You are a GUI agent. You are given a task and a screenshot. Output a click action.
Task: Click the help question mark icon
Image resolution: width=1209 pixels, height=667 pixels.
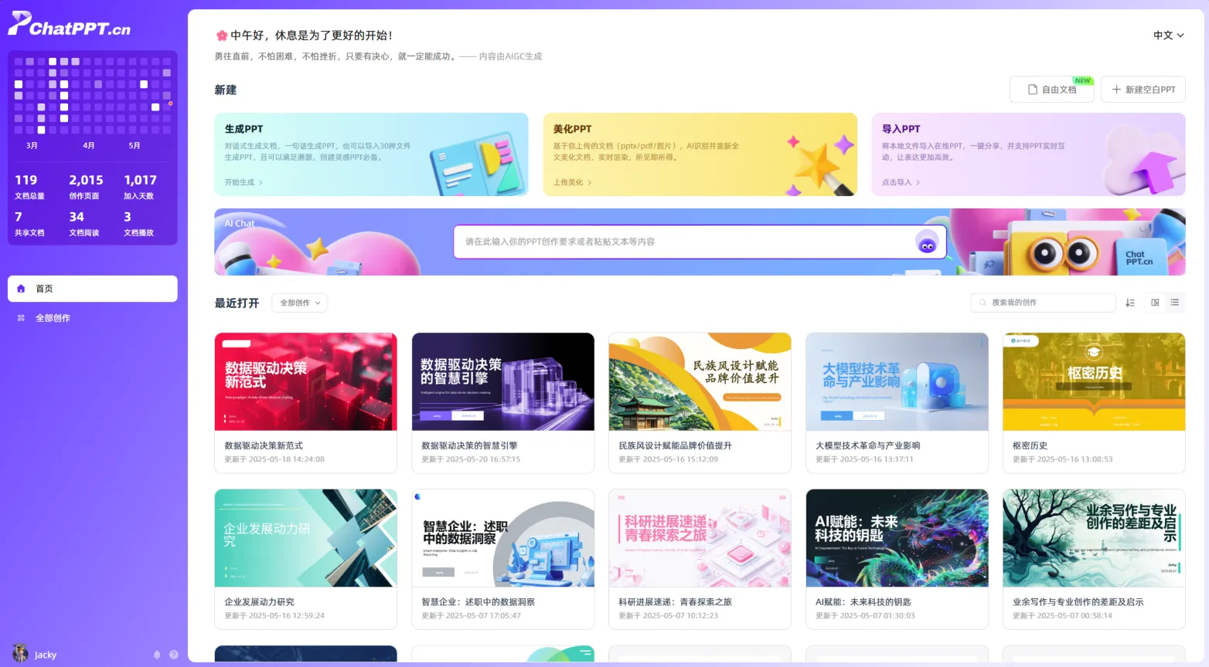[x=174, y=655]
